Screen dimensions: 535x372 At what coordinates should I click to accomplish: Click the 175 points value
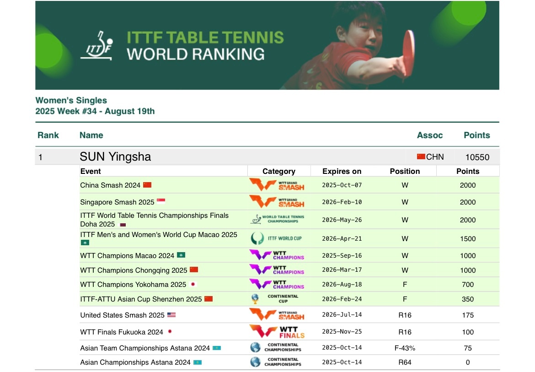pyautogui.click(x=467, y=315)
